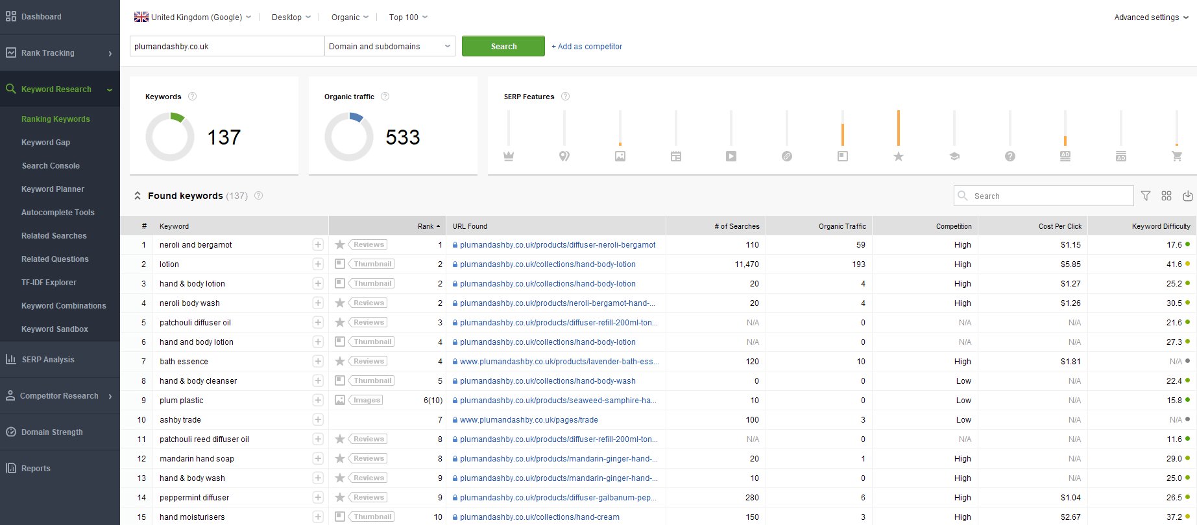Select the 'mandarin hand soap' keyword
Image resolution: width=1197 pixels, height=525 pixels.
tap(197, 458)
